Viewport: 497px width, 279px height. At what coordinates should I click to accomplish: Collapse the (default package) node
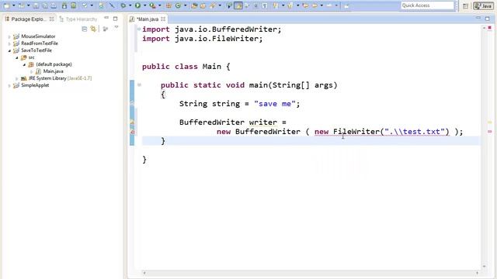click(24, 64)
